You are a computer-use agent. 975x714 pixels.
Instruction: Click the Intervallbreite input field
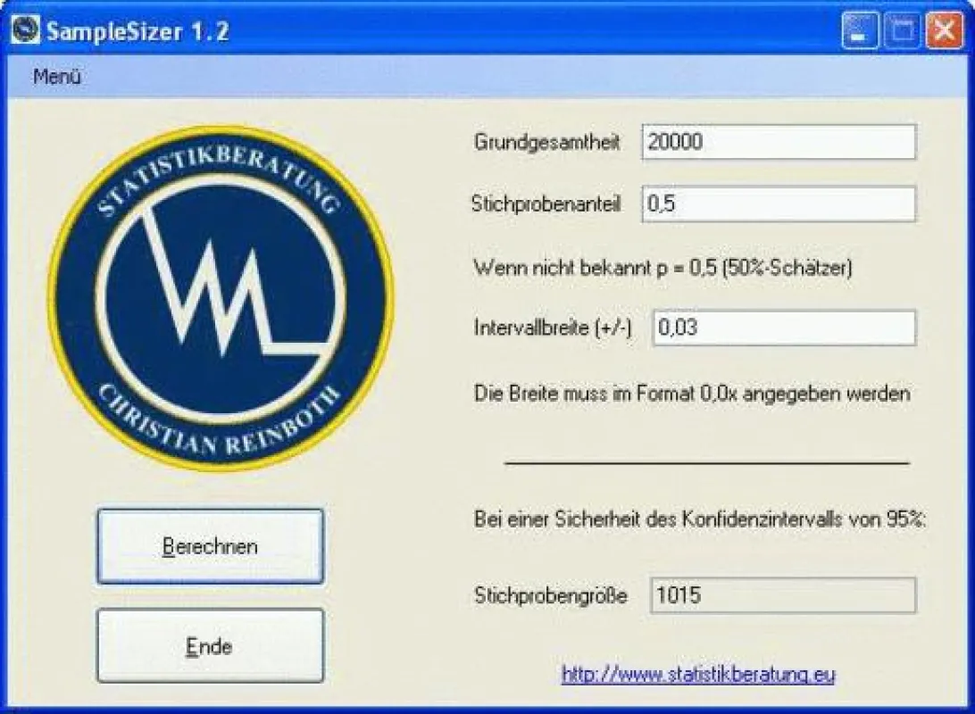point(784,328)
